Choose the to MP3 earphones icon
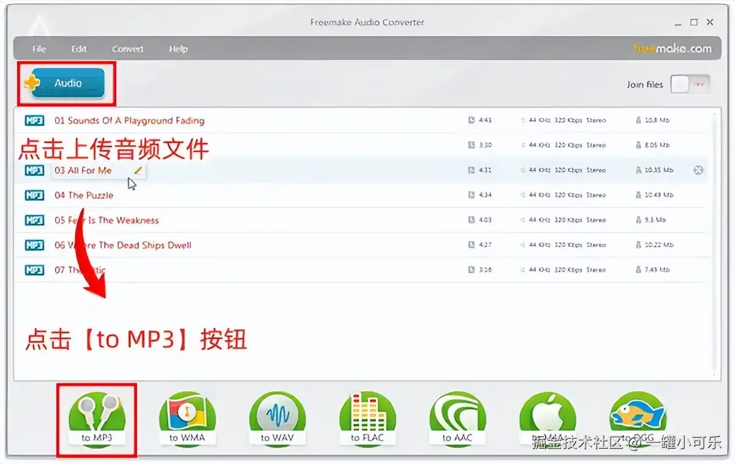 tap(97, 419)
